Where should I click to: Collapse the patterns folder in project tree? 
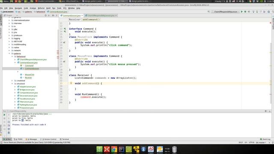(x=9, y=53)
